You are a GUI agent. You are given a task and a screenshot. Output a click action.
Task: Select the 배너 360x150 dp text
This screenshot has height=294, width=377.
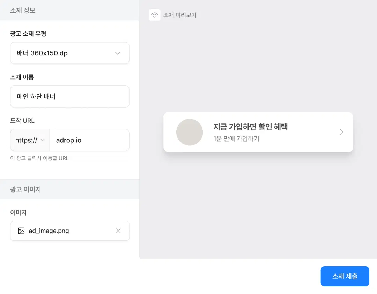(x=42, y=53)
